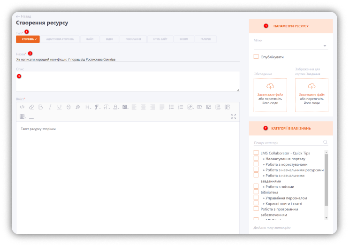This screenshot has height=246, width=349.
Task: Apply italic formatting in the editor
Action: pos(50,107)
